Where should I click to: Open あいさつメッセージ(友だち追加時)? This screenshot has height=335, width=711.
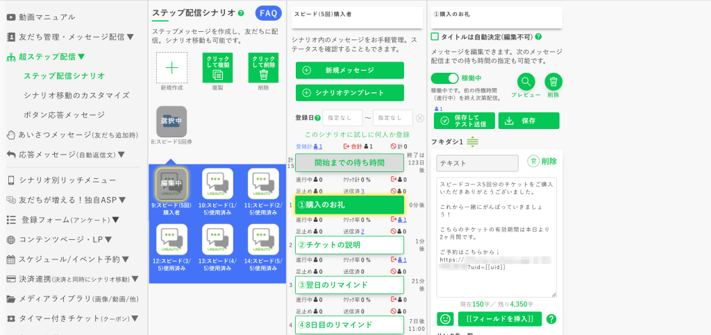click(x=72, y=135)
